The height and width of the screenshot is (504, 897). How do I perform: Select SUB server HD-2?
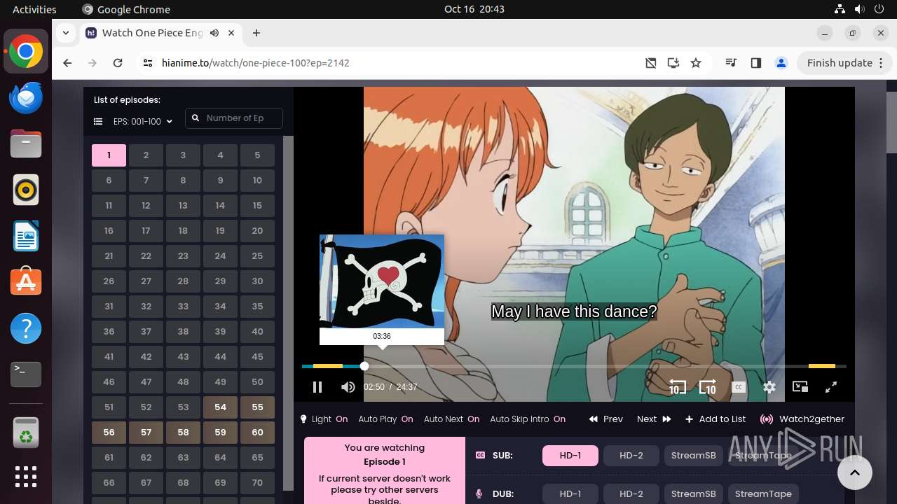click(631, 456)
